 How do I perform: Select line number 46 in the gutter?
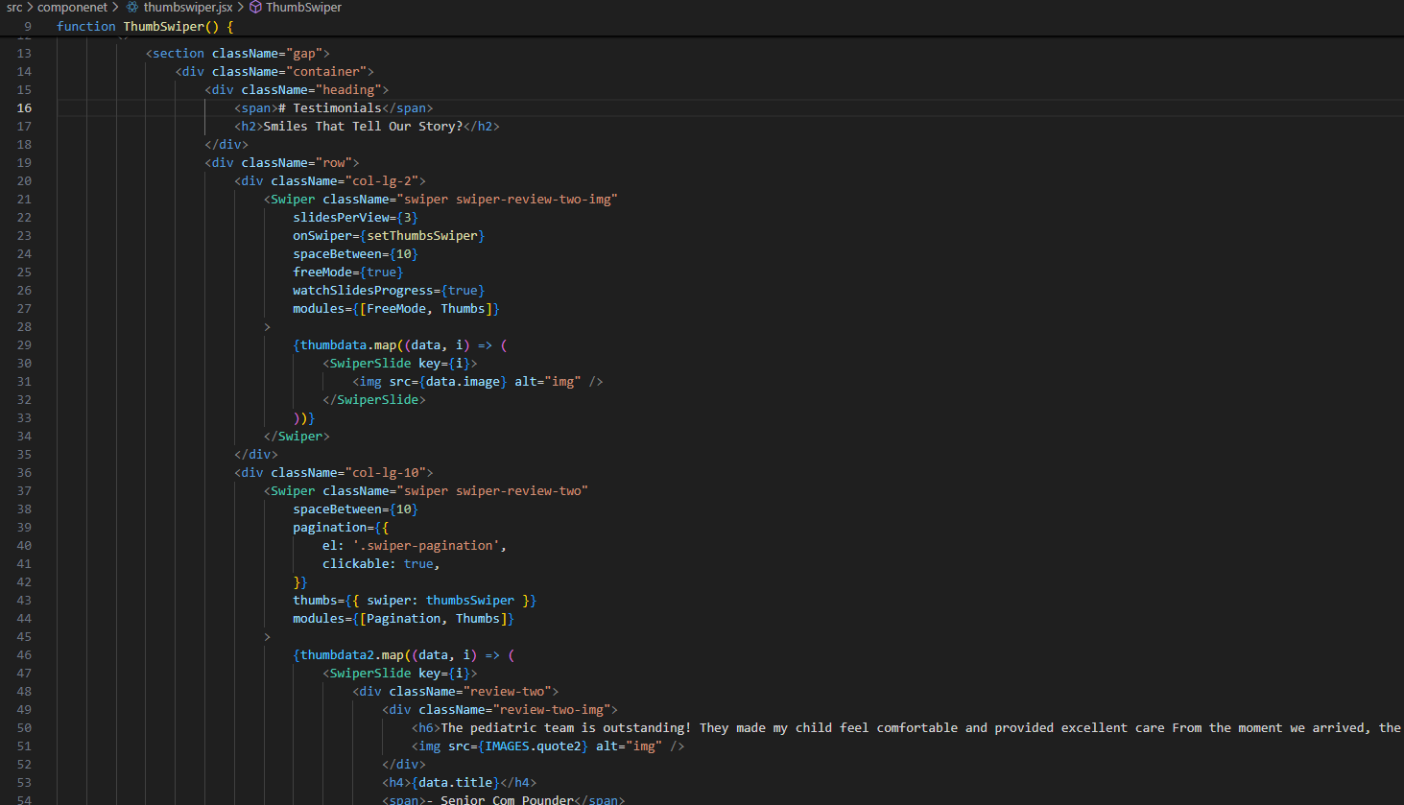click(x=24, y=654)
